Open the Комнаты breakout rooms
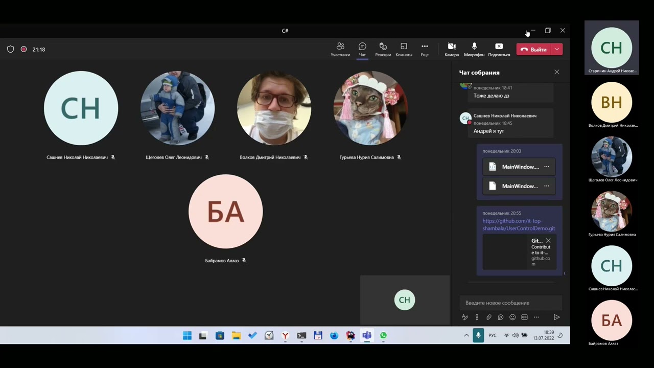 point(404,50)
